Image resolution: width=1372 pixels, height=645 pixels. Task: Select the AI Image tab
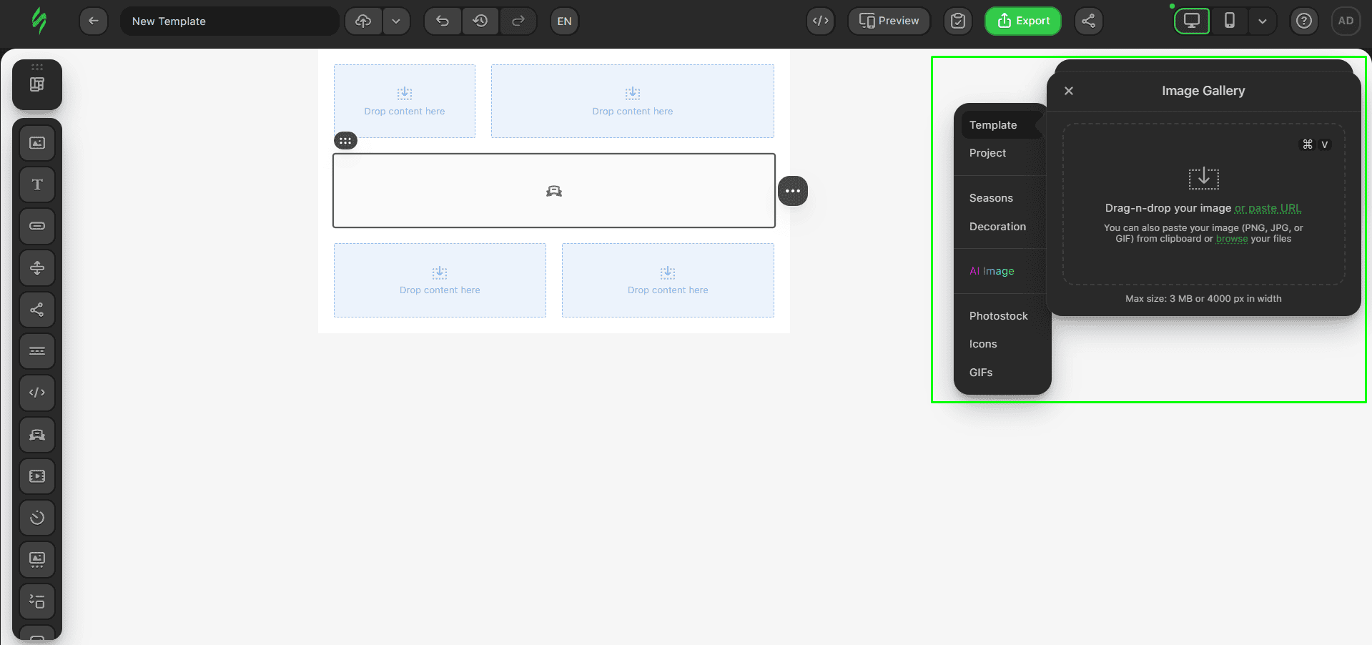pyautogui.click(x=992, y=271)
